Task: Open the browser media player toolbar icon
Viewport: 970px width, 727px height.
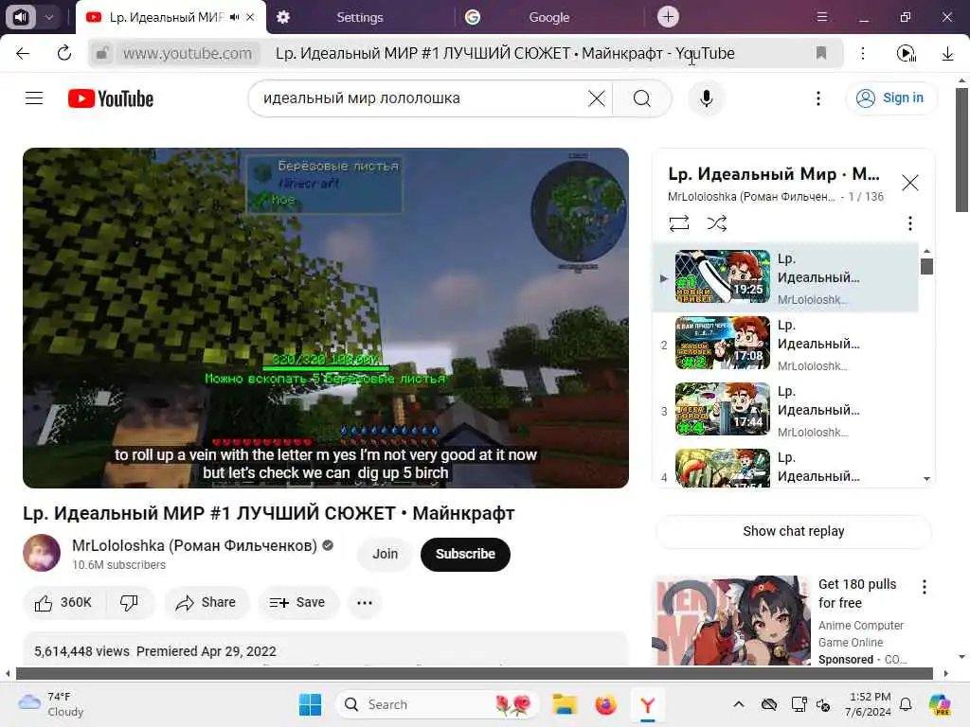Action: (x=907, y=53)
